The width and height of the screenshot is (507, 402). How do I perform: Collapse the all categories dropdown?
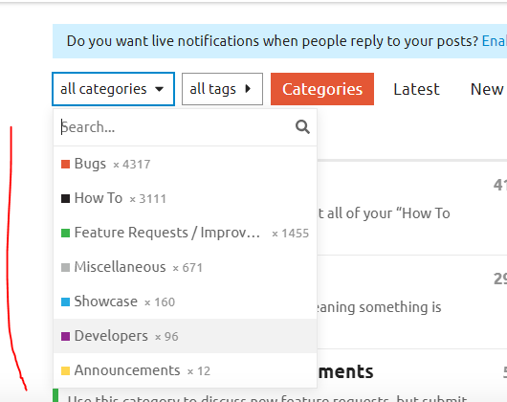click(113, 89)
